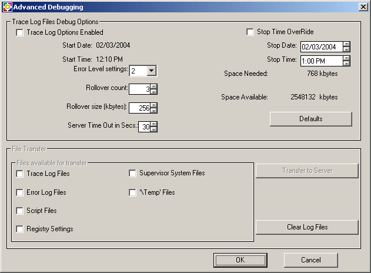Decrease Server Time Out value
The height and width of the screenshot is (273, 371).
pos(154,129)
